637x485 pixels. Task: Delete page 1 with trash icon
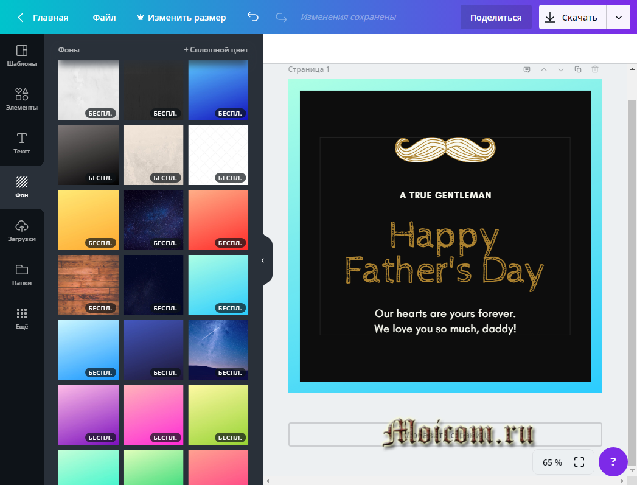595,69
